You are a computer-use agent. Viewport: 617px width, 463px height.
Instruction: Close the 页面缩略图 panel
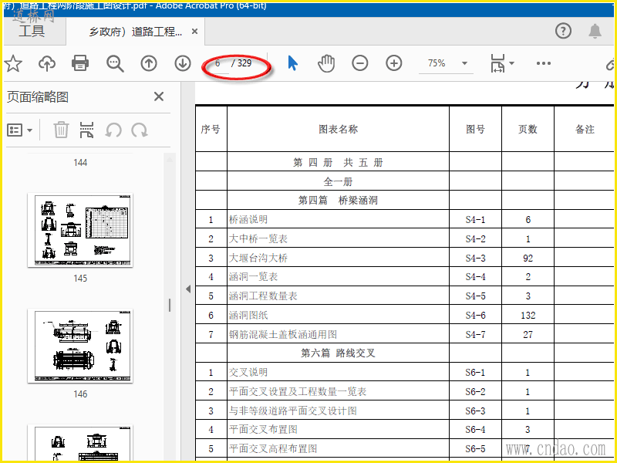(x=159, y=96)
